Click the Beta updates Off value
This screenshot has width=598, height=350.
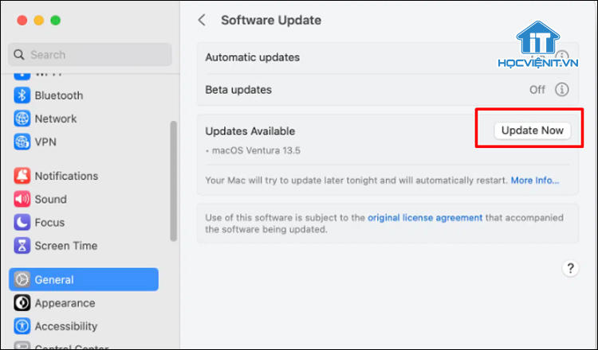pyautogui.click(x=537, y=90)
